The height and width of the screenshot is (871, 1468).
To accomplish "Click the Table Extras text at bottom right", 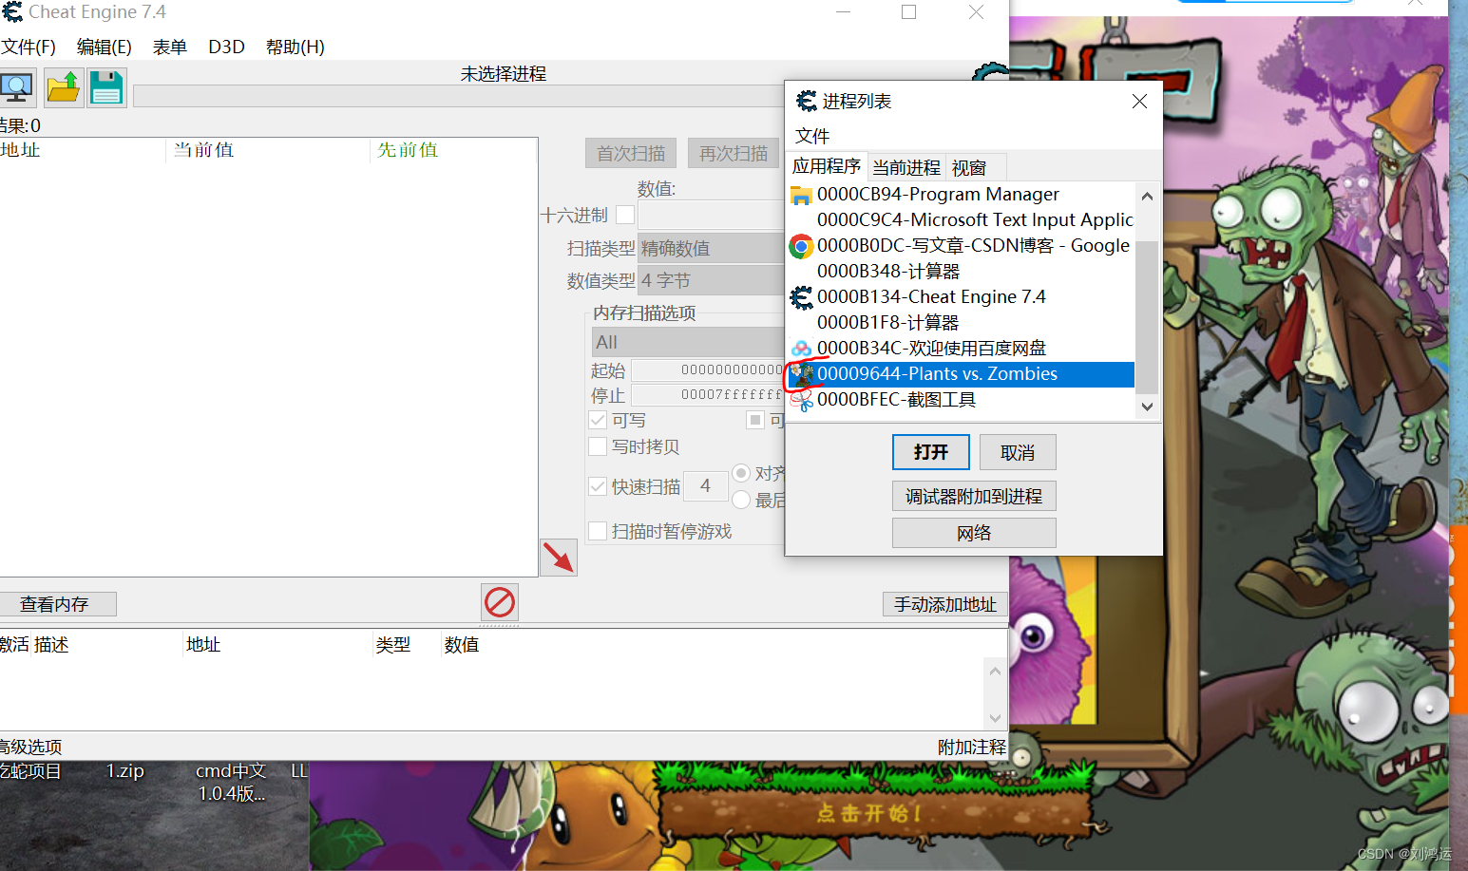I will (x=972, y=747).
